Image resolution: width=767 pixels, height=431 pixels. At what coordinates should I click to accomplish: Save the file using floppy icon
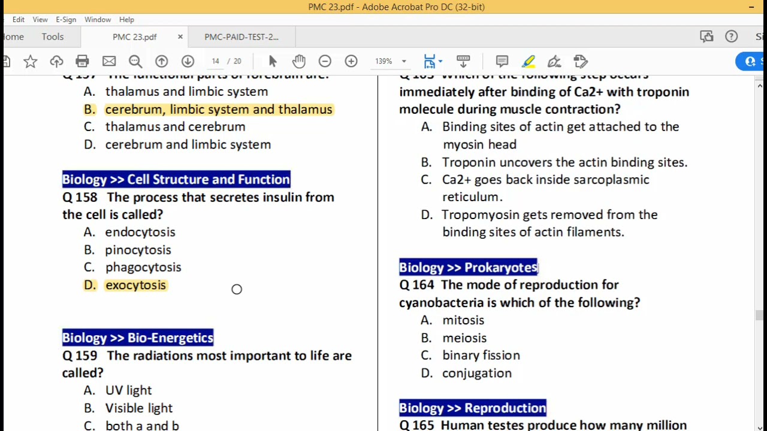5,61
